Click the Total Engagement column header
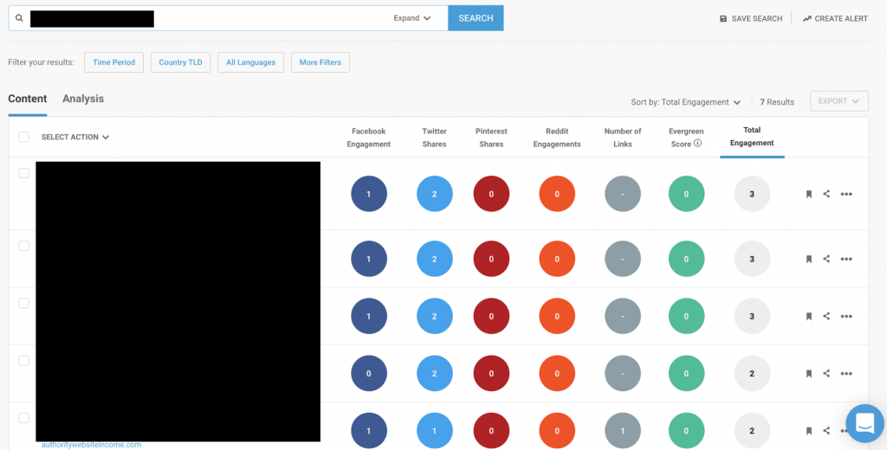 [x=752, y=136]
